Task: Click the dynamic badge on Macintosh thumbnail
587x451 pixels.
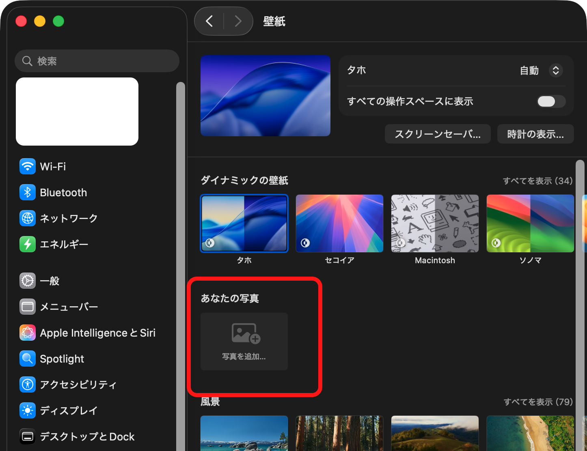Action: click(401, 243)
